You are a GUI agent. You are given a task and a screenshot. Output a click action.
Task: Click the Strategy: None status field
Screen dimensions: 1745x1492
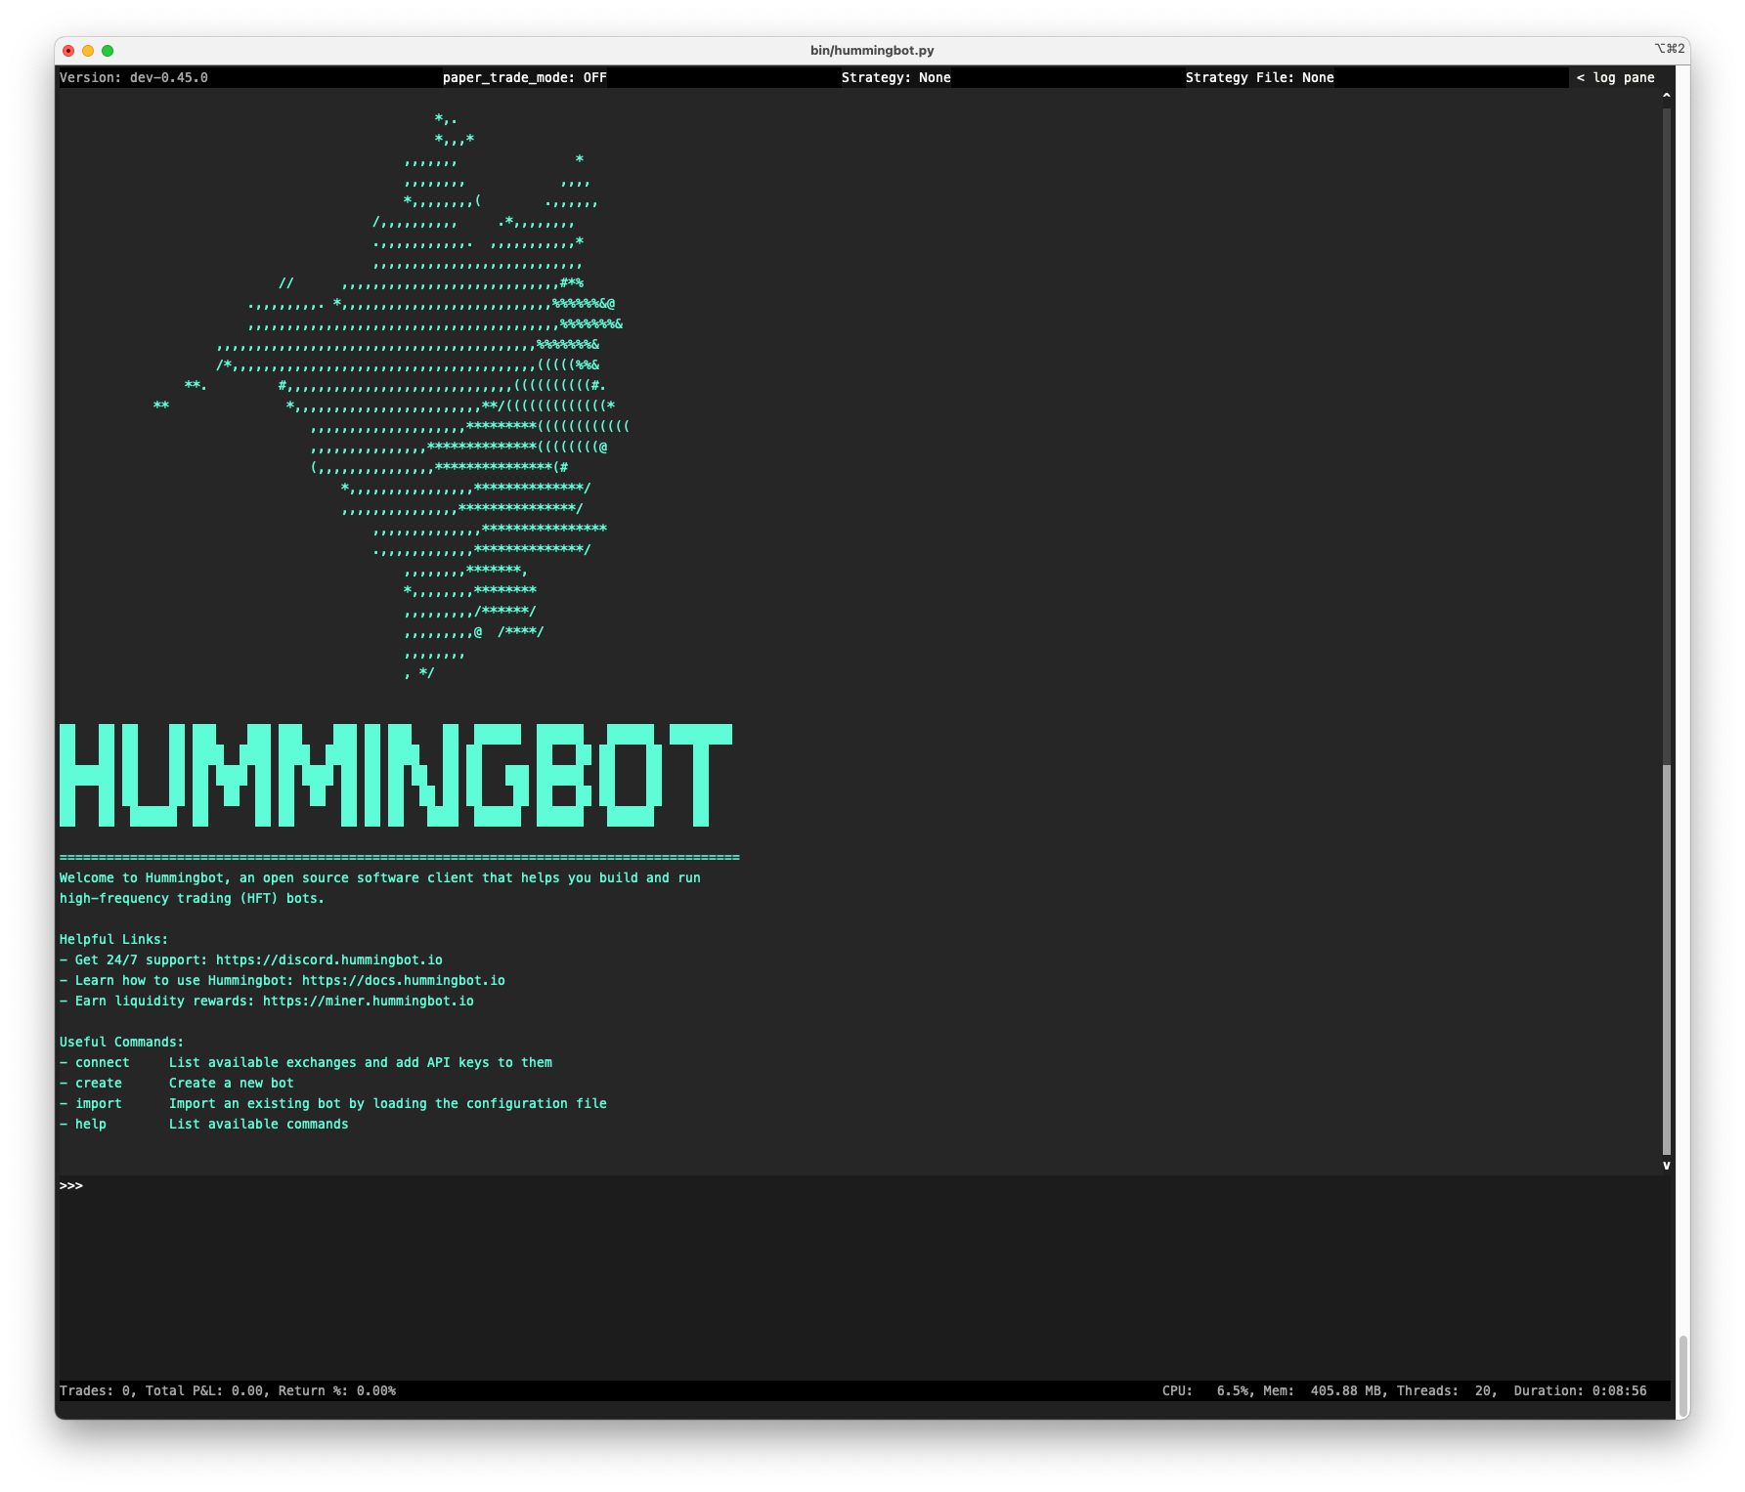click(x=895, y=77)
